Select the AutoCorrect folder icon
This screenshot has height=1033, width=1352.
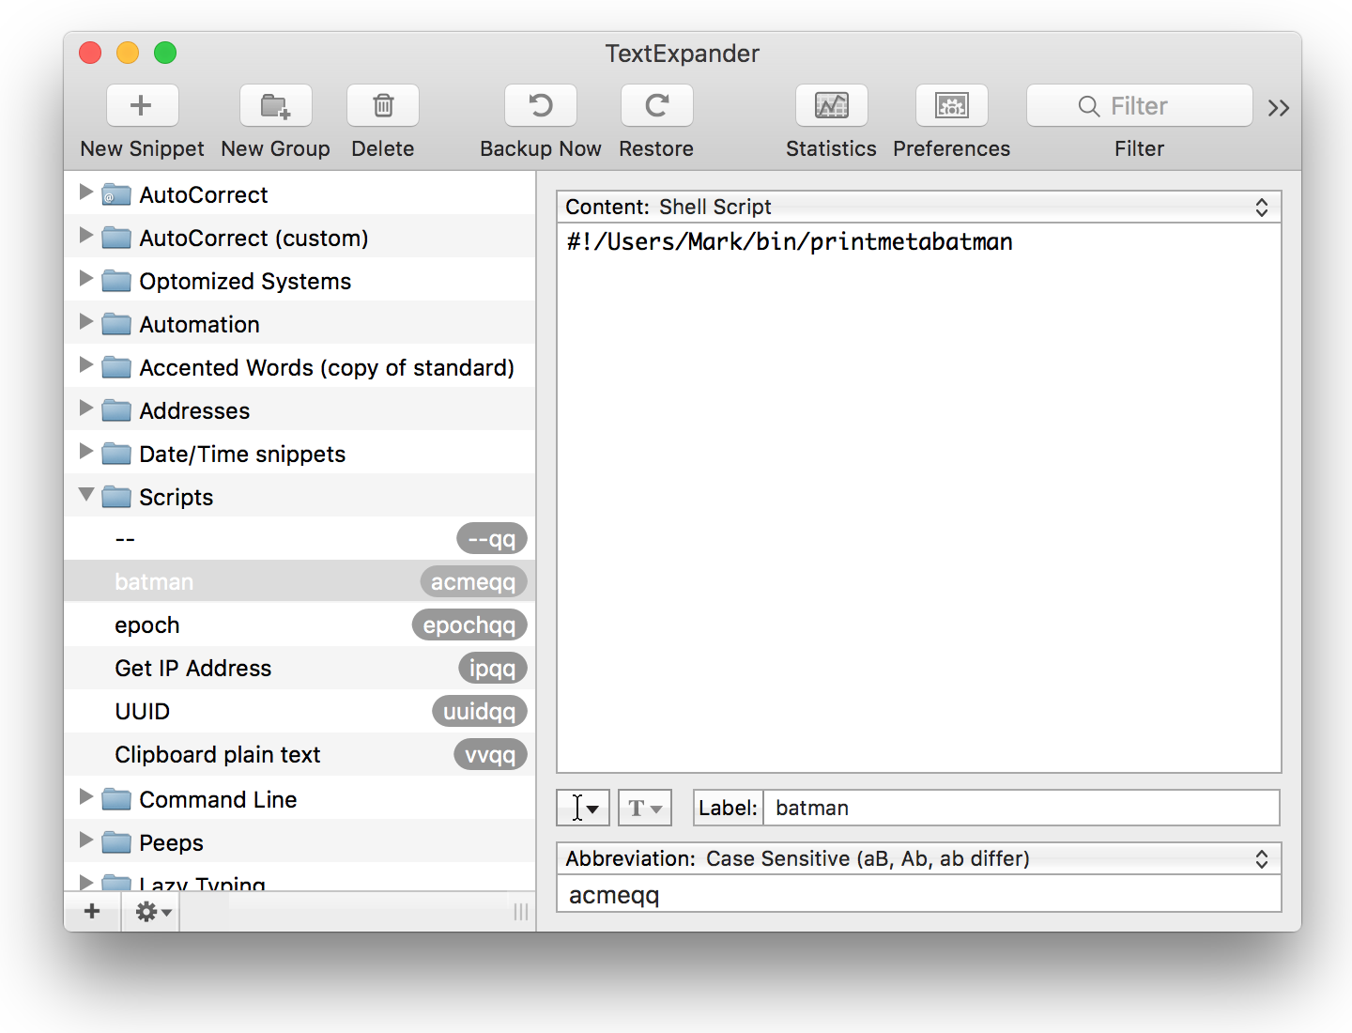click(116, 194)
